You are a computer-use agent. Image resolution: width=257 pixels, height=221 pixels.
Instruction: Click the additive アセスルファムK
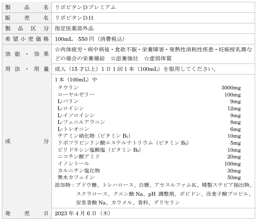pos(175,185)
